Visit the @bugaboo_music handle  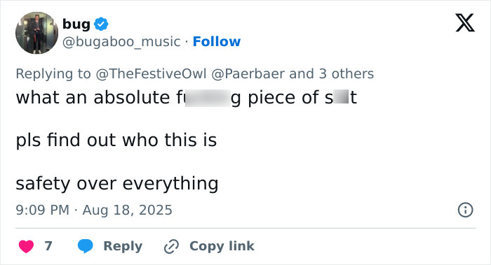click(x=121, y=41)
